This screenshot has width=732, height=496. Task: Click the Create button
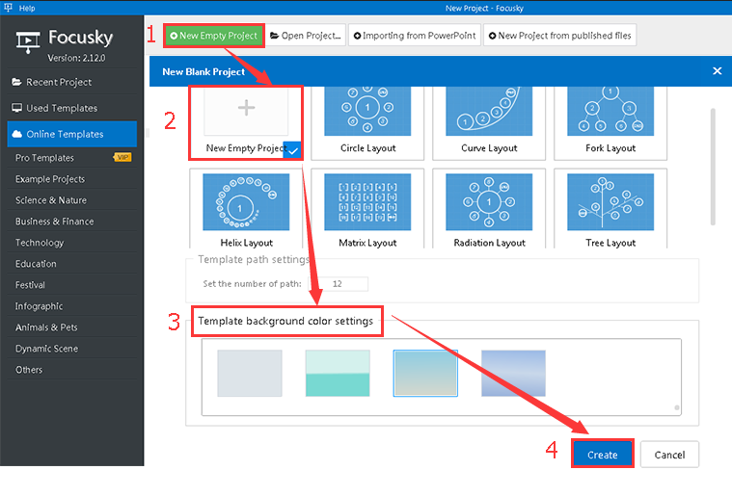click(x=602, y=455)
